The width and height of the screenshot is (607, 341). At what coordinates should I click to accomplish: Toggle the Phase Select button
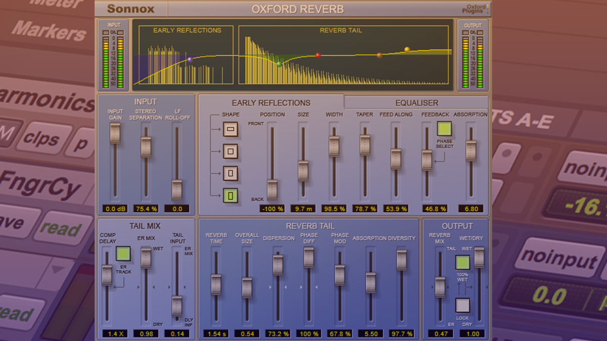445,129
